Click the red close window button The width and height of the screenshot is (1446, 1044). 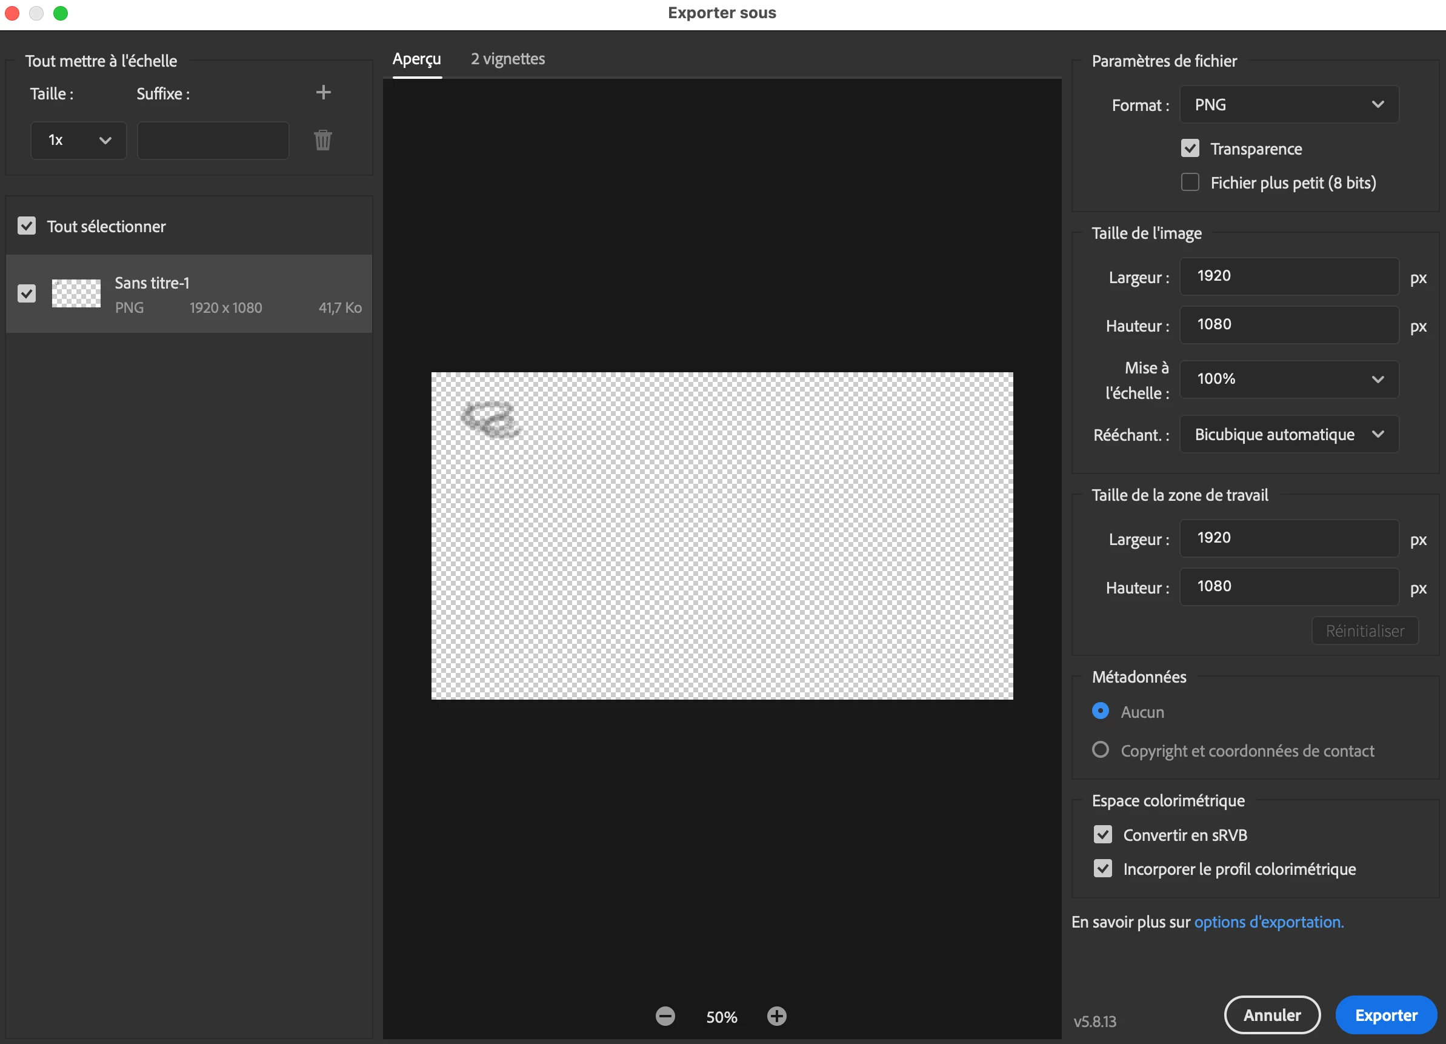pyautogui.click(x=12, y=13)
